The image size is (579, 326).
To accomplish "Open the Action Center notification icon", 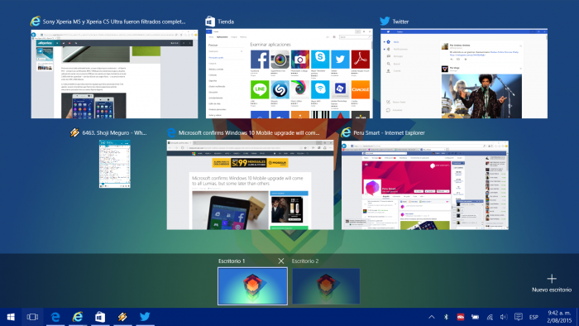I will point(519,317).
